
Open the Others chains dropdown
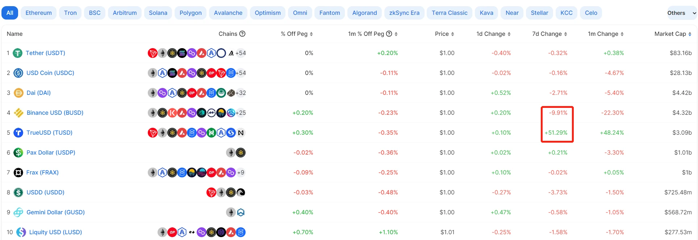coord(681,13)
